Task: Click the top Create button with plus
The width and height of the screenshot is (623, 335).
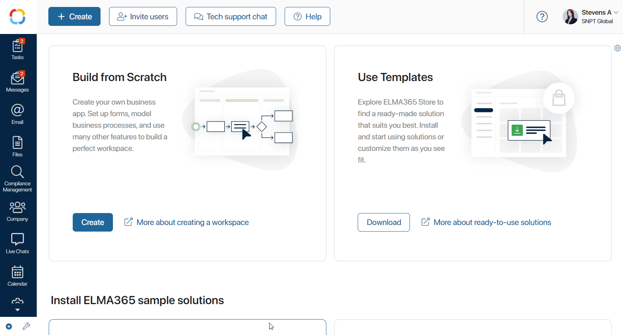Action: tap(74, 17)
